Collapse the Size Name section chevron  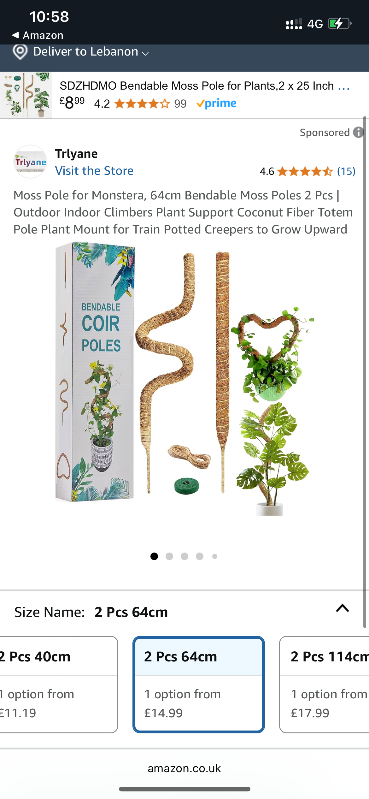tap(343, 608)
